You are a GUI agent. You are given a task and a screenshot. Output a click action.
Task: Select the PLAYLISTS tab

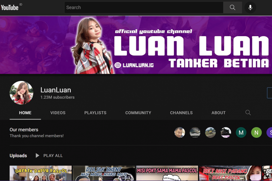[95, 113]
